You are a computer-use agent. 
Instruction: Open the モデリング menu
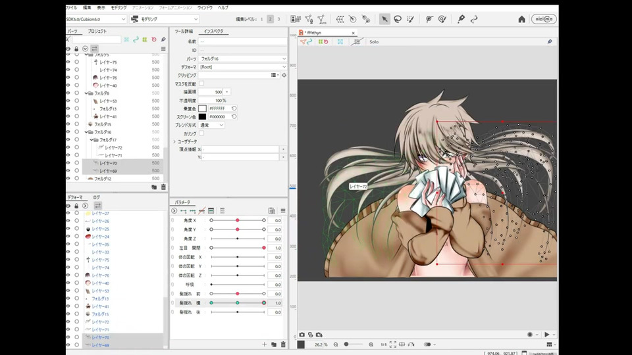[x=119, y=8]
